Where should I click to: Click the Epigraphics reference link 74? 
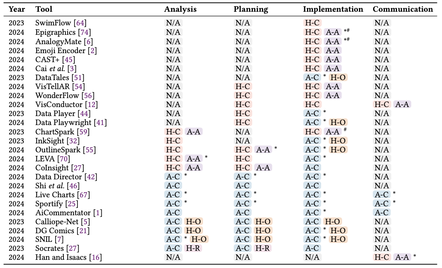[x=83, y=32]
